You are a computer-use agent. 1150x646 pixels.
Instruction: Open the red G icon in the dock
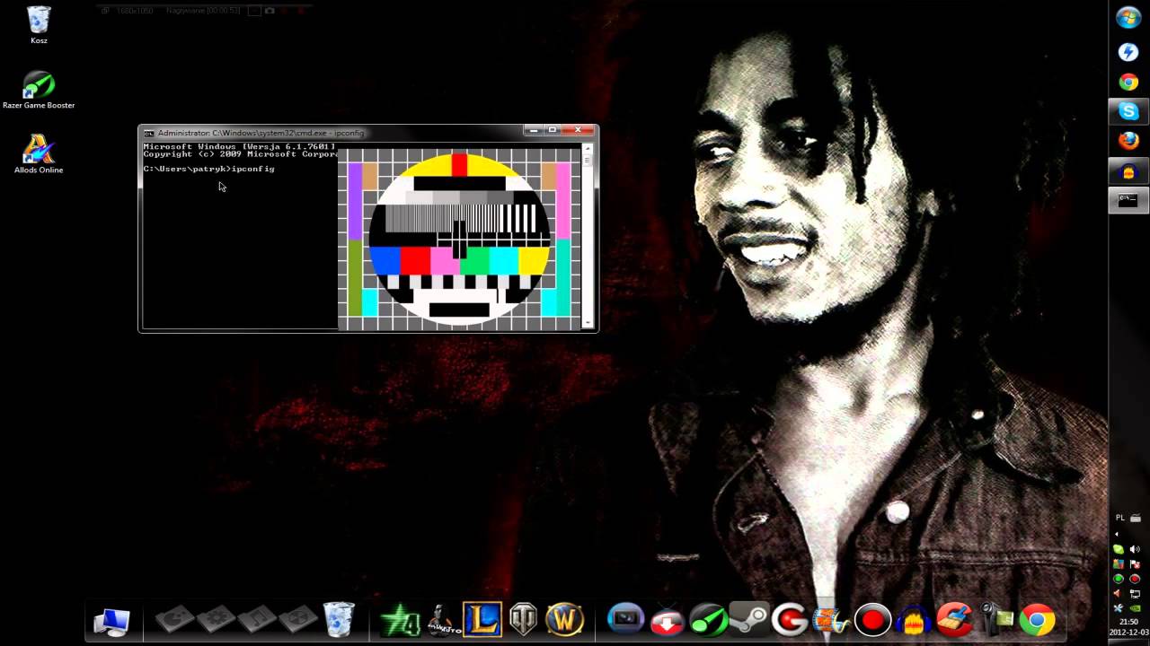pos(790,620)
